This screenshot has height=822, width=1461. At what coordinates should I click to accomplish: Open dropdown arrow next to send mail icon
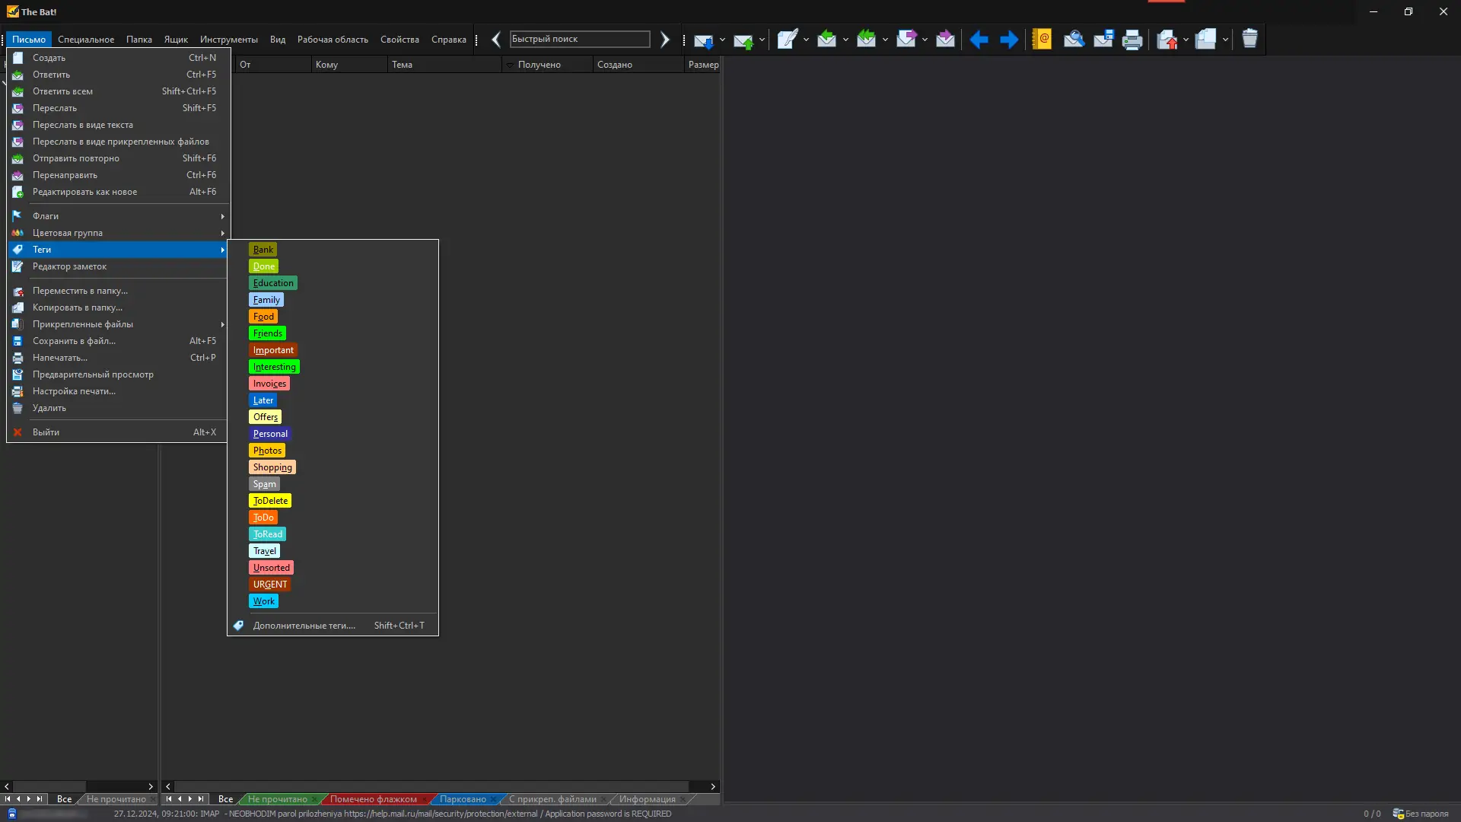762,40
